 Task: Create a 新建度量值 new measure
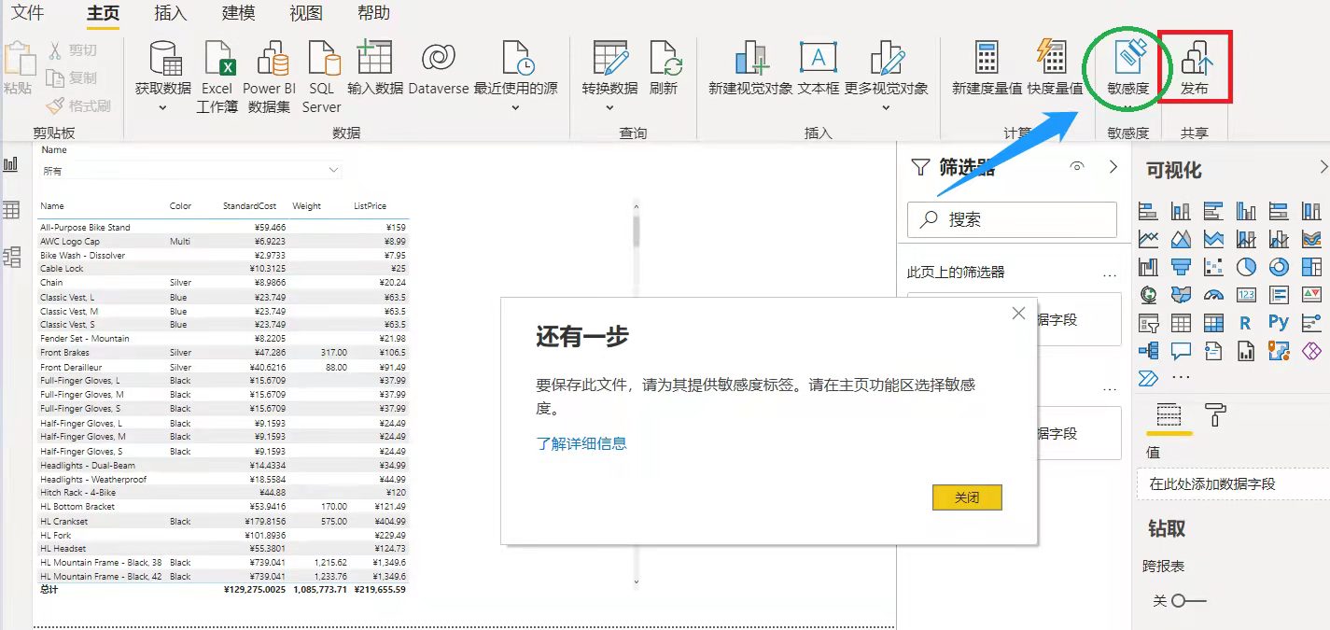(987, 67)
